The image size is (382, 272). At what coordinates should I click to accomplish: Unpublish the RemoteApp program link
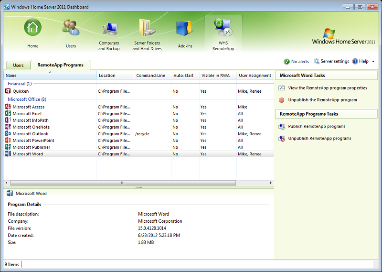point(322,100)
